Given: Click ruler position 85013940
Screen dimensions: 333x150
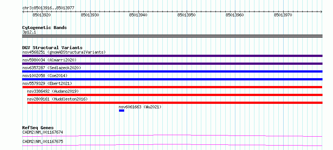Looking at the screenshot, I should tap(138, 15).
